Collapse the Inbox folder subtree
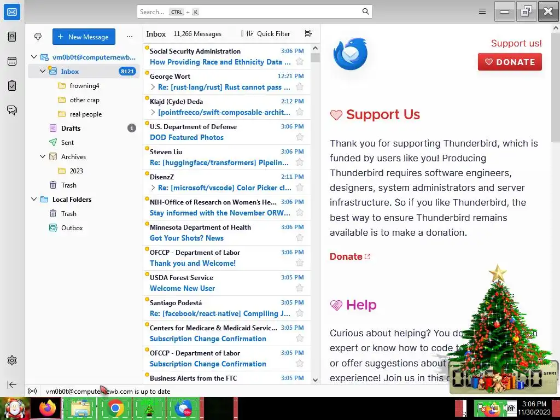 pyautogui.click(x=43, y=71)
